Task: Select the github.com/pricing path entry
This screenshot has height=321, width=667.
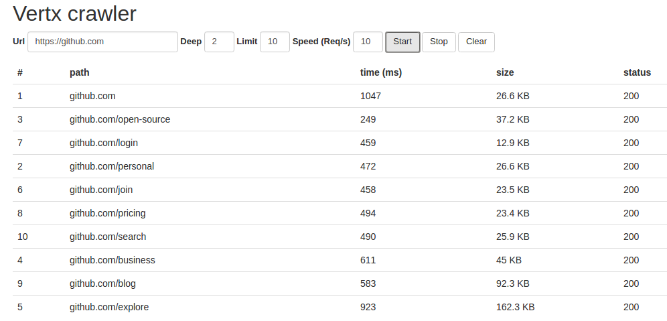Action: 108,213
